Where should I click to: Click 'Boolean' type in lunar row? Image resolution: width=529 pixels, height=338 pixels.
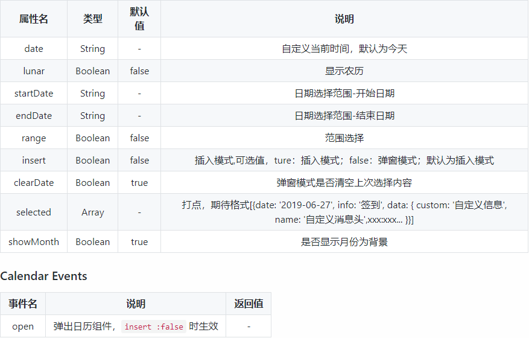[x=92, y=71]
